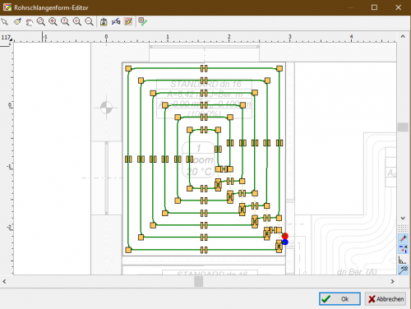Click the vertical scrollbar down arrow
411x309 pixels.
pyautogui.click(x=403, y=218)
